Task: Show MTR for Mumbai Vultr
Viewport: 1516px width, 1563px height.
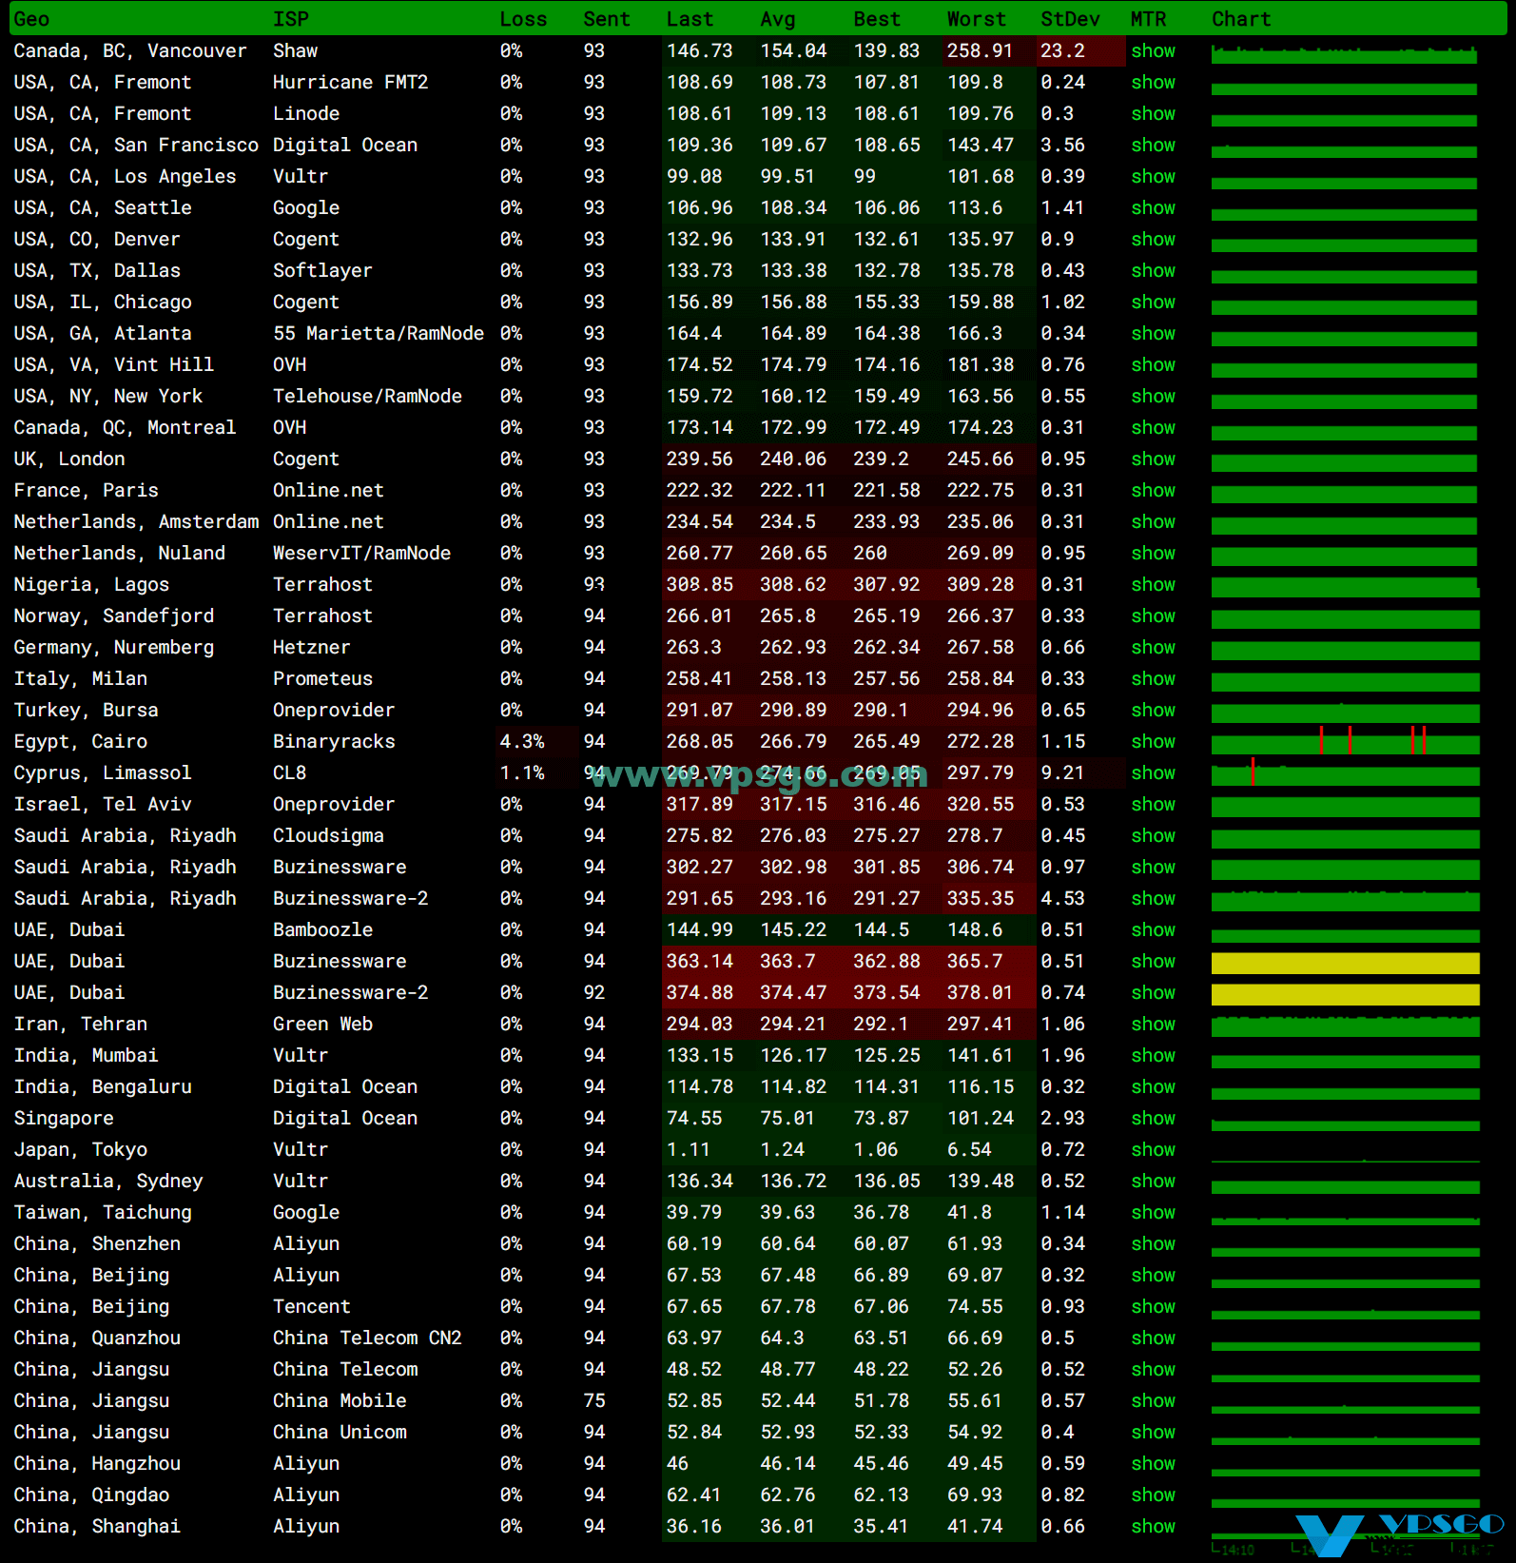Action: (x=1153, y=1056)
